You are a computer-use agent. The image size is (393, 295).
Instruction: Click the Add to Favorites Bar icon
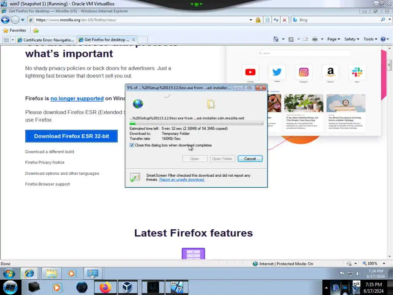(36, 31)
